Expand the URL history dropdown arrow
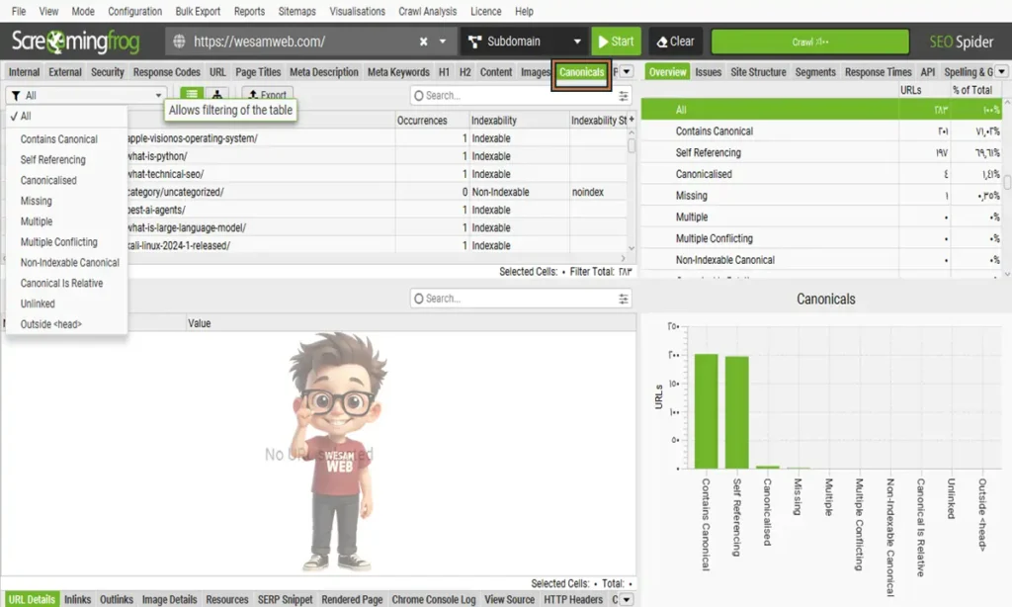Screen dimensions: 1012x607 point(443,42)
